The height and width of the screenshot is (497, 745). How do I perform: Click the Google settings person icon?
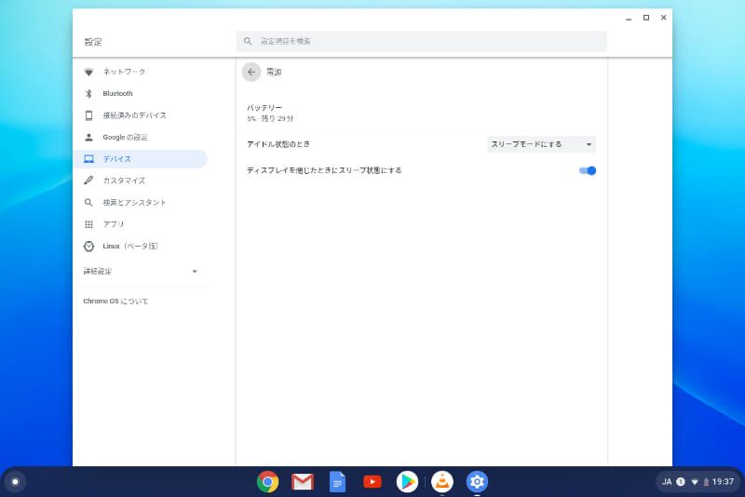(x=88, y=137)
